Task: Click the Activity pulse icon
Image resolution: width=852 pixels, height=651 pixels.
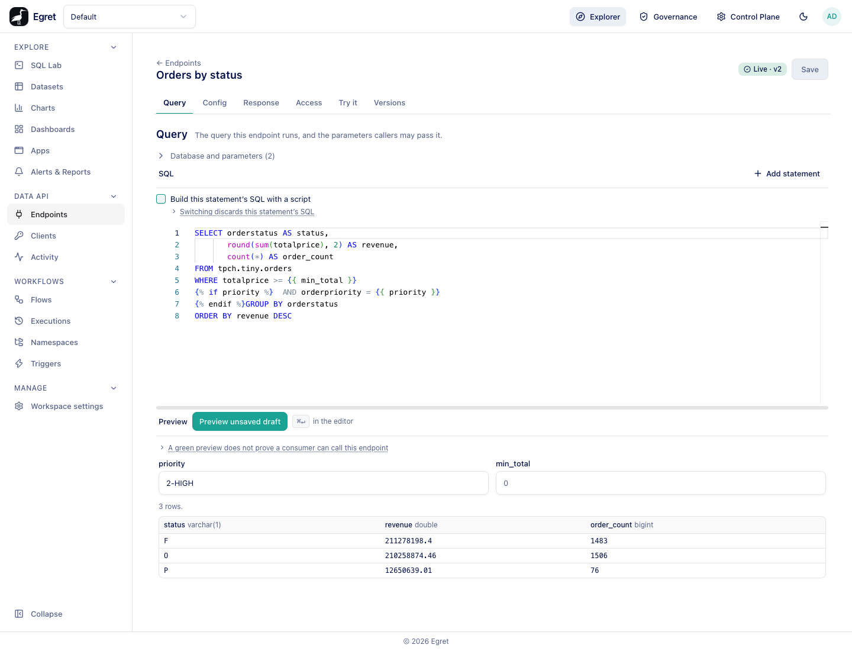Action: click(x=19, y=257)
